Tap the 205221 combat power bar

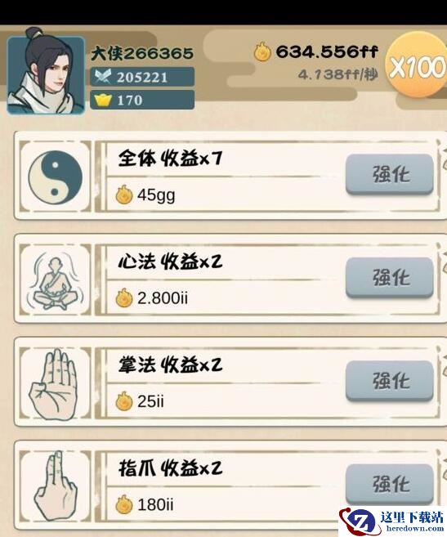tap(142, 77)
